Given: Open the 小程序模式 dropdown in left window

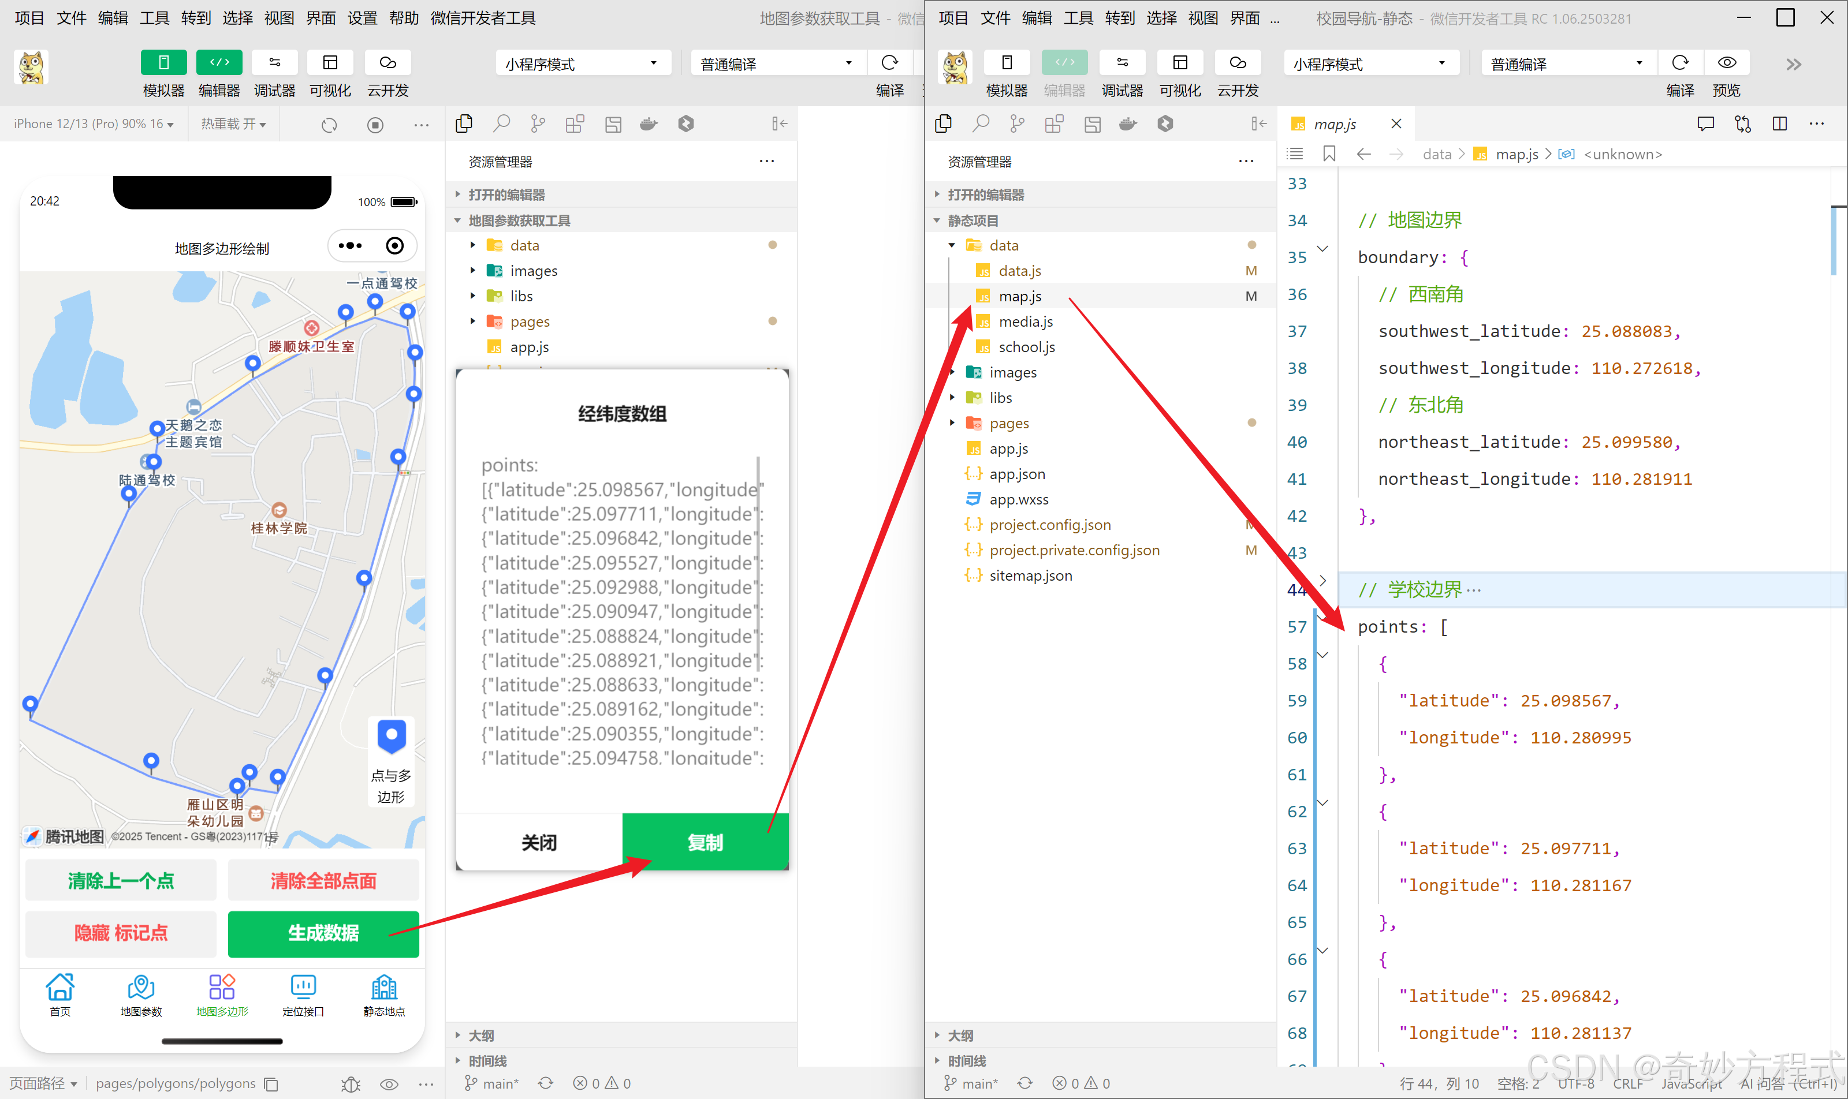Looking at the screenshot, I should (x=583, y=63).
